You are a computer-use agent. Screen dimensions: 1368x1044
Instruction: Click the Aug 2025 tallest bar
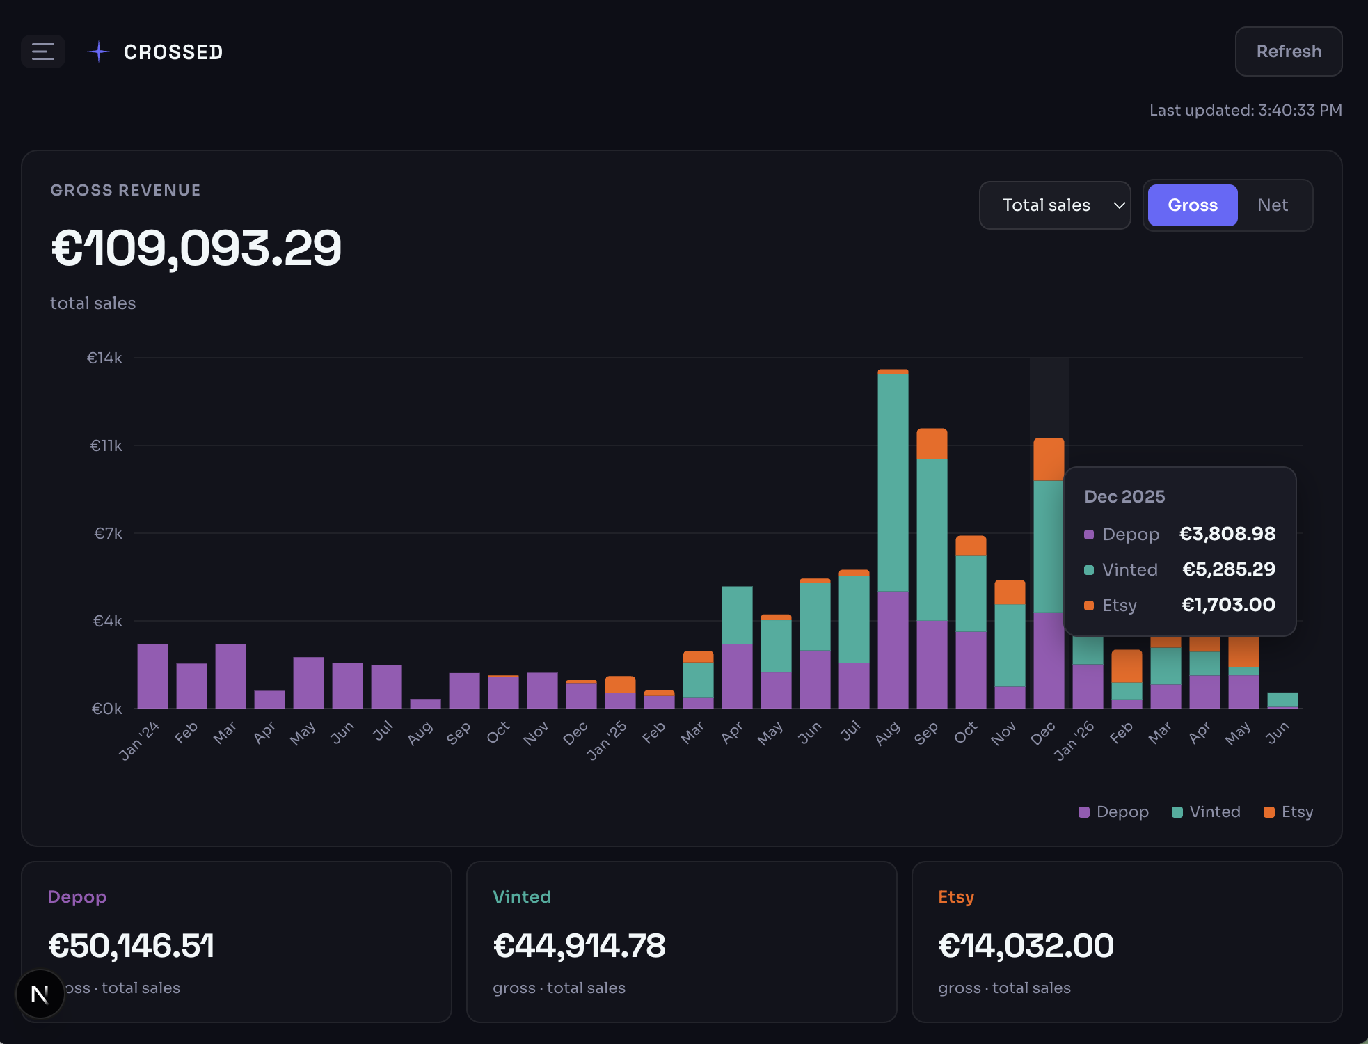click(893, 539)
